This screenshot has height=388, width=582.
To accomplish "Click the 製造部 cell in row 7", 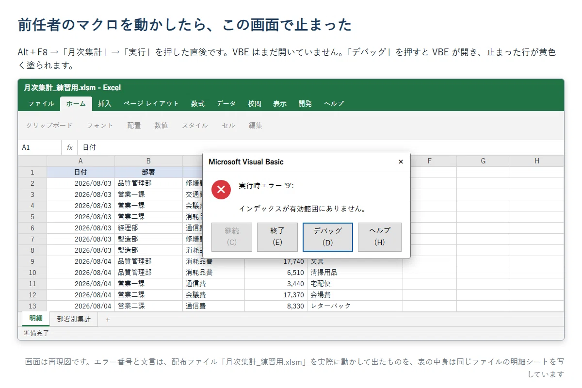I will 148,239.
